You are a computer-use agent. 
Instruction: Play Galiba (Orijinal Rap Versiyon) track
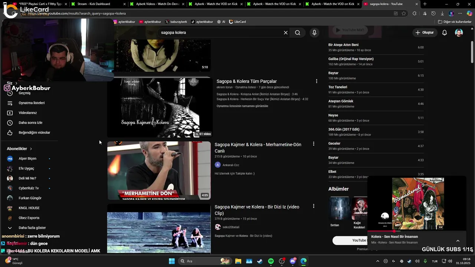pos(376,62)
